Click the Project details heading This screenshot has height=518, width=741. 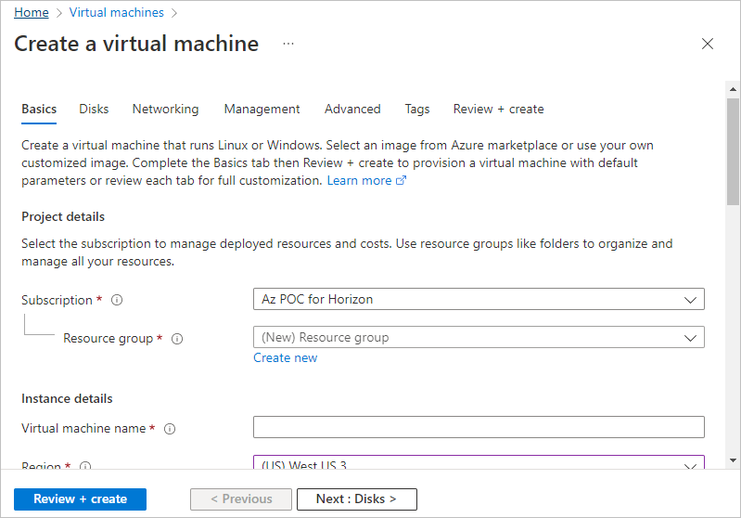click(x=63, y=216)
